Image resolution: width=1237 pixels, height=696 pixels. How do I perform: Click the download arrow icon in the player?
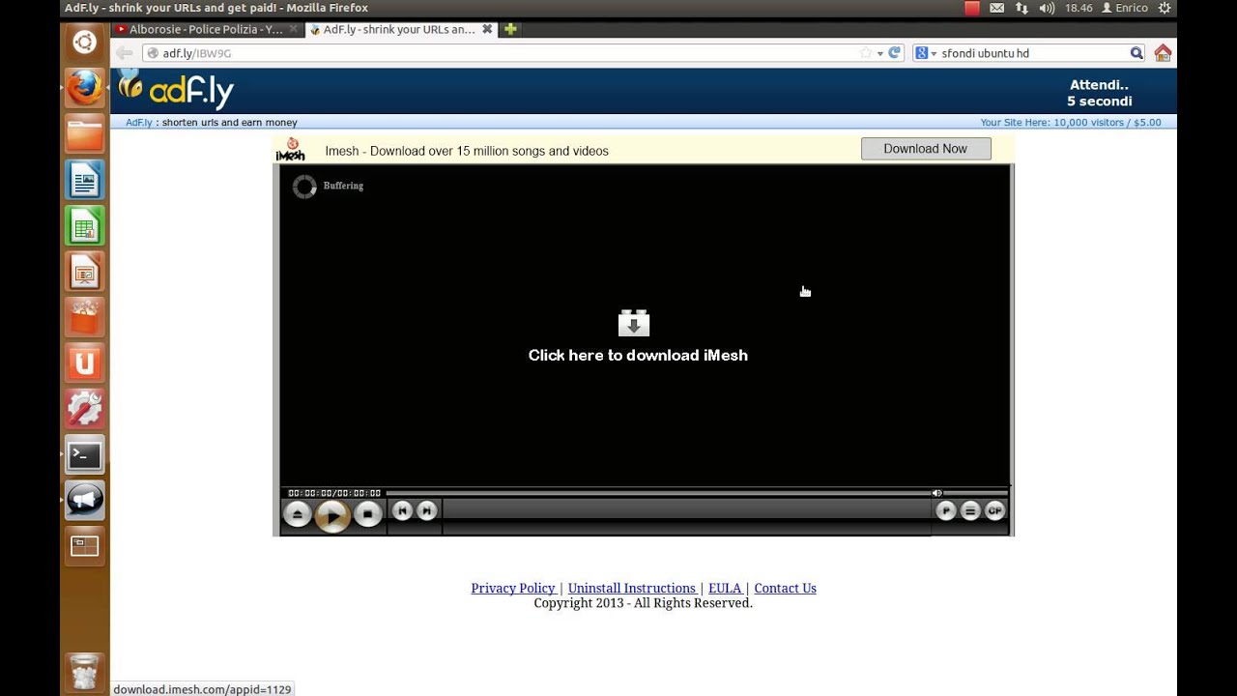(634, 323)
